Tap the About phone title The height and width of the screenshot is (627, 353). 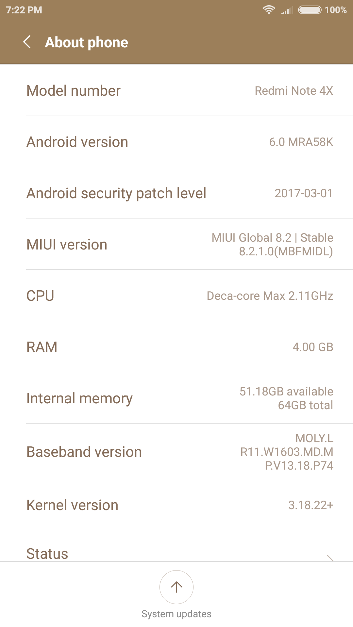tap(87, 42)
